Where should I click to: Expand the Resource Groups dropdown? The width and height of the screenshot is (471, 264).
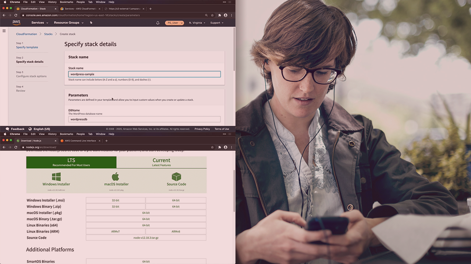point(68,23)
